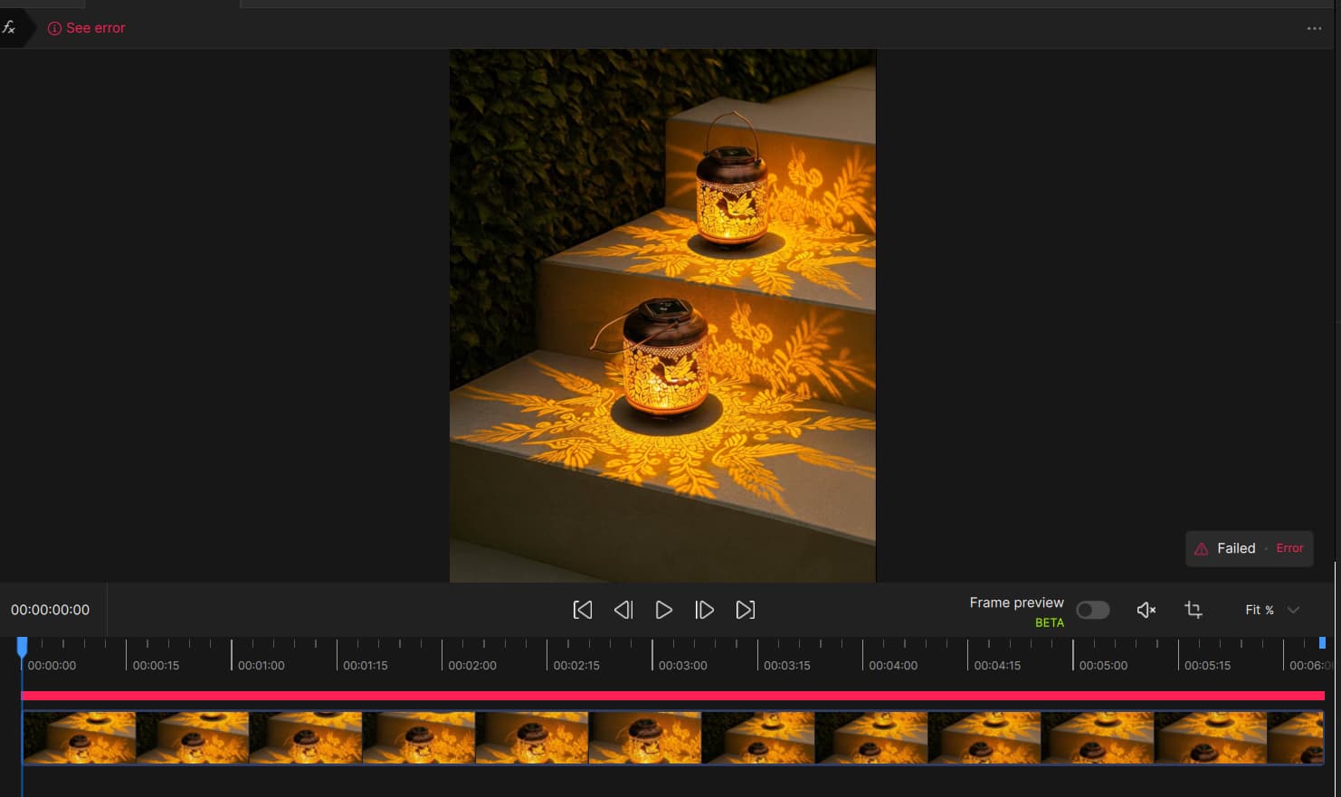
Task: Select the crop tool icon
Action: pos(1194,610)
